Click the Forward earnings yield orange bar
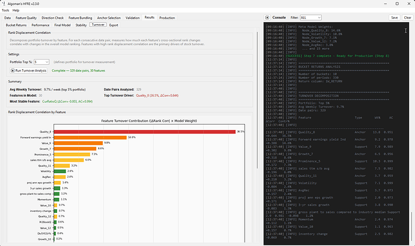The width and height of the screenshot is (415, 246). [x=90, y=137]
